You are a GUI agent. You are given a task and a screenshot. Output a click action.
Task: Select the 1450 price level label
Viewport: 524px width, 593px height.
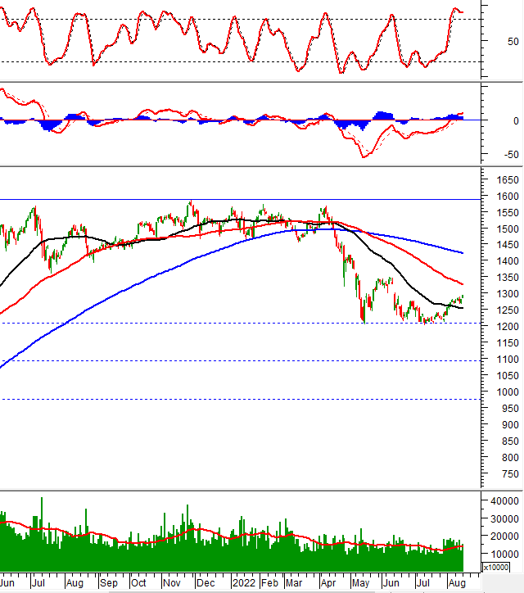[x=508, y=245]
